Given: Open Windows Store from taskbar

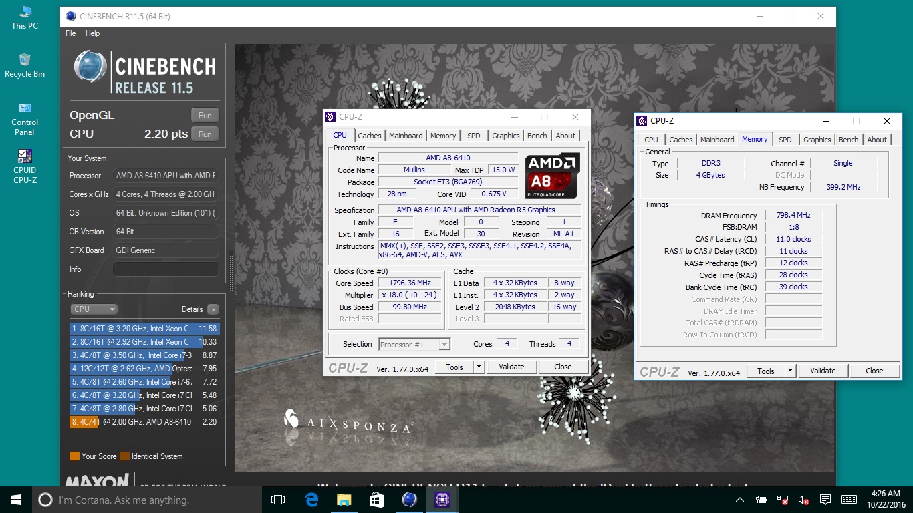Looking at the screenshot, I should [x=376, y=500].
